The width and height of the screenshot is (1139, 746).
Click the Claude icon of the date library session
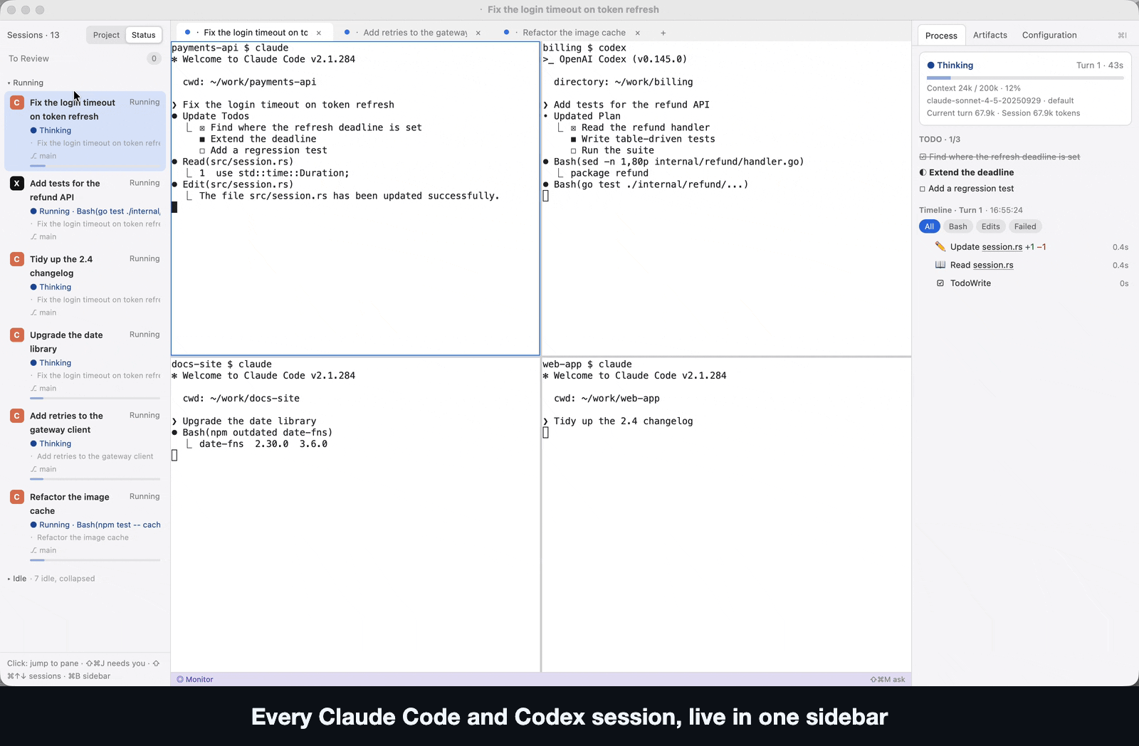17,335
